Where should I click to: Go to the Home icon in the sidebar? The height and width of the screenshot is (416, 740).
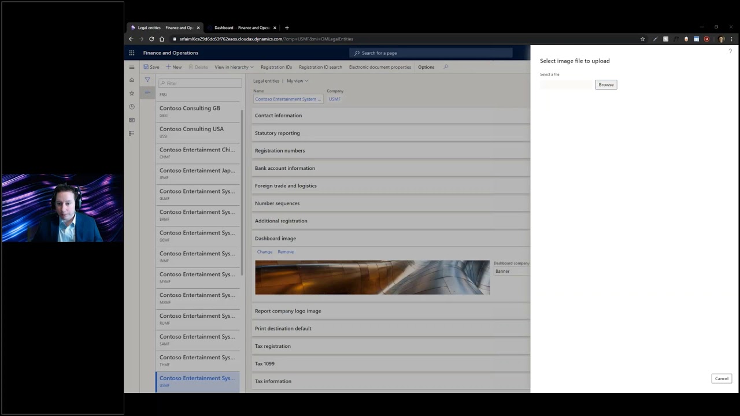[132, 80]
